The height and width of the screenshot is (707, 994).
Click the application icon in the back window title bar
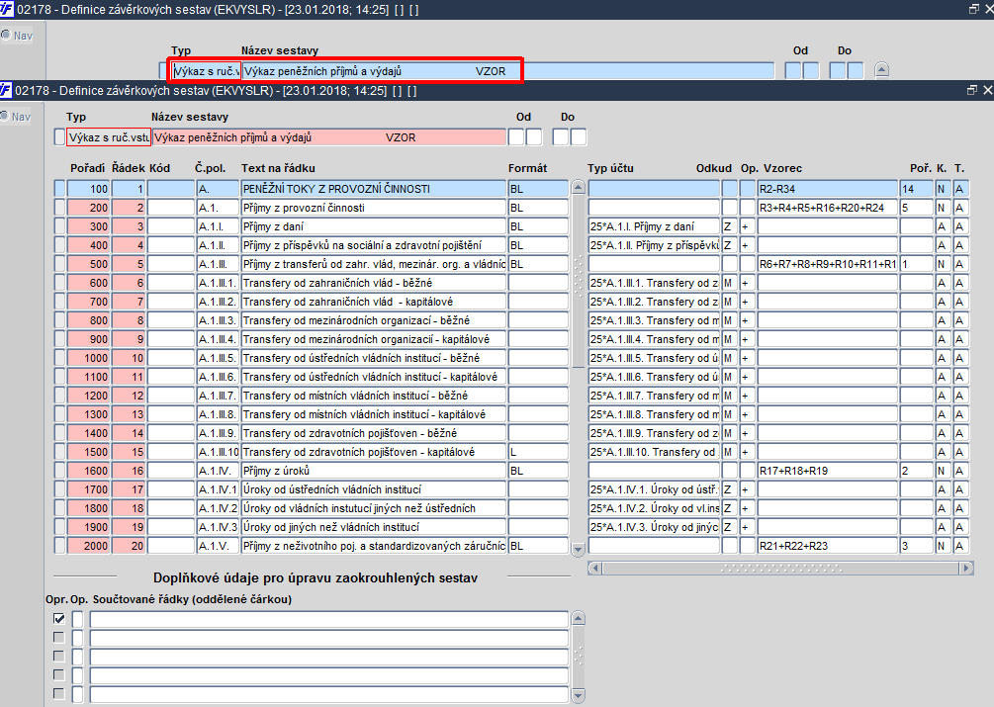(x=6, y=10)
